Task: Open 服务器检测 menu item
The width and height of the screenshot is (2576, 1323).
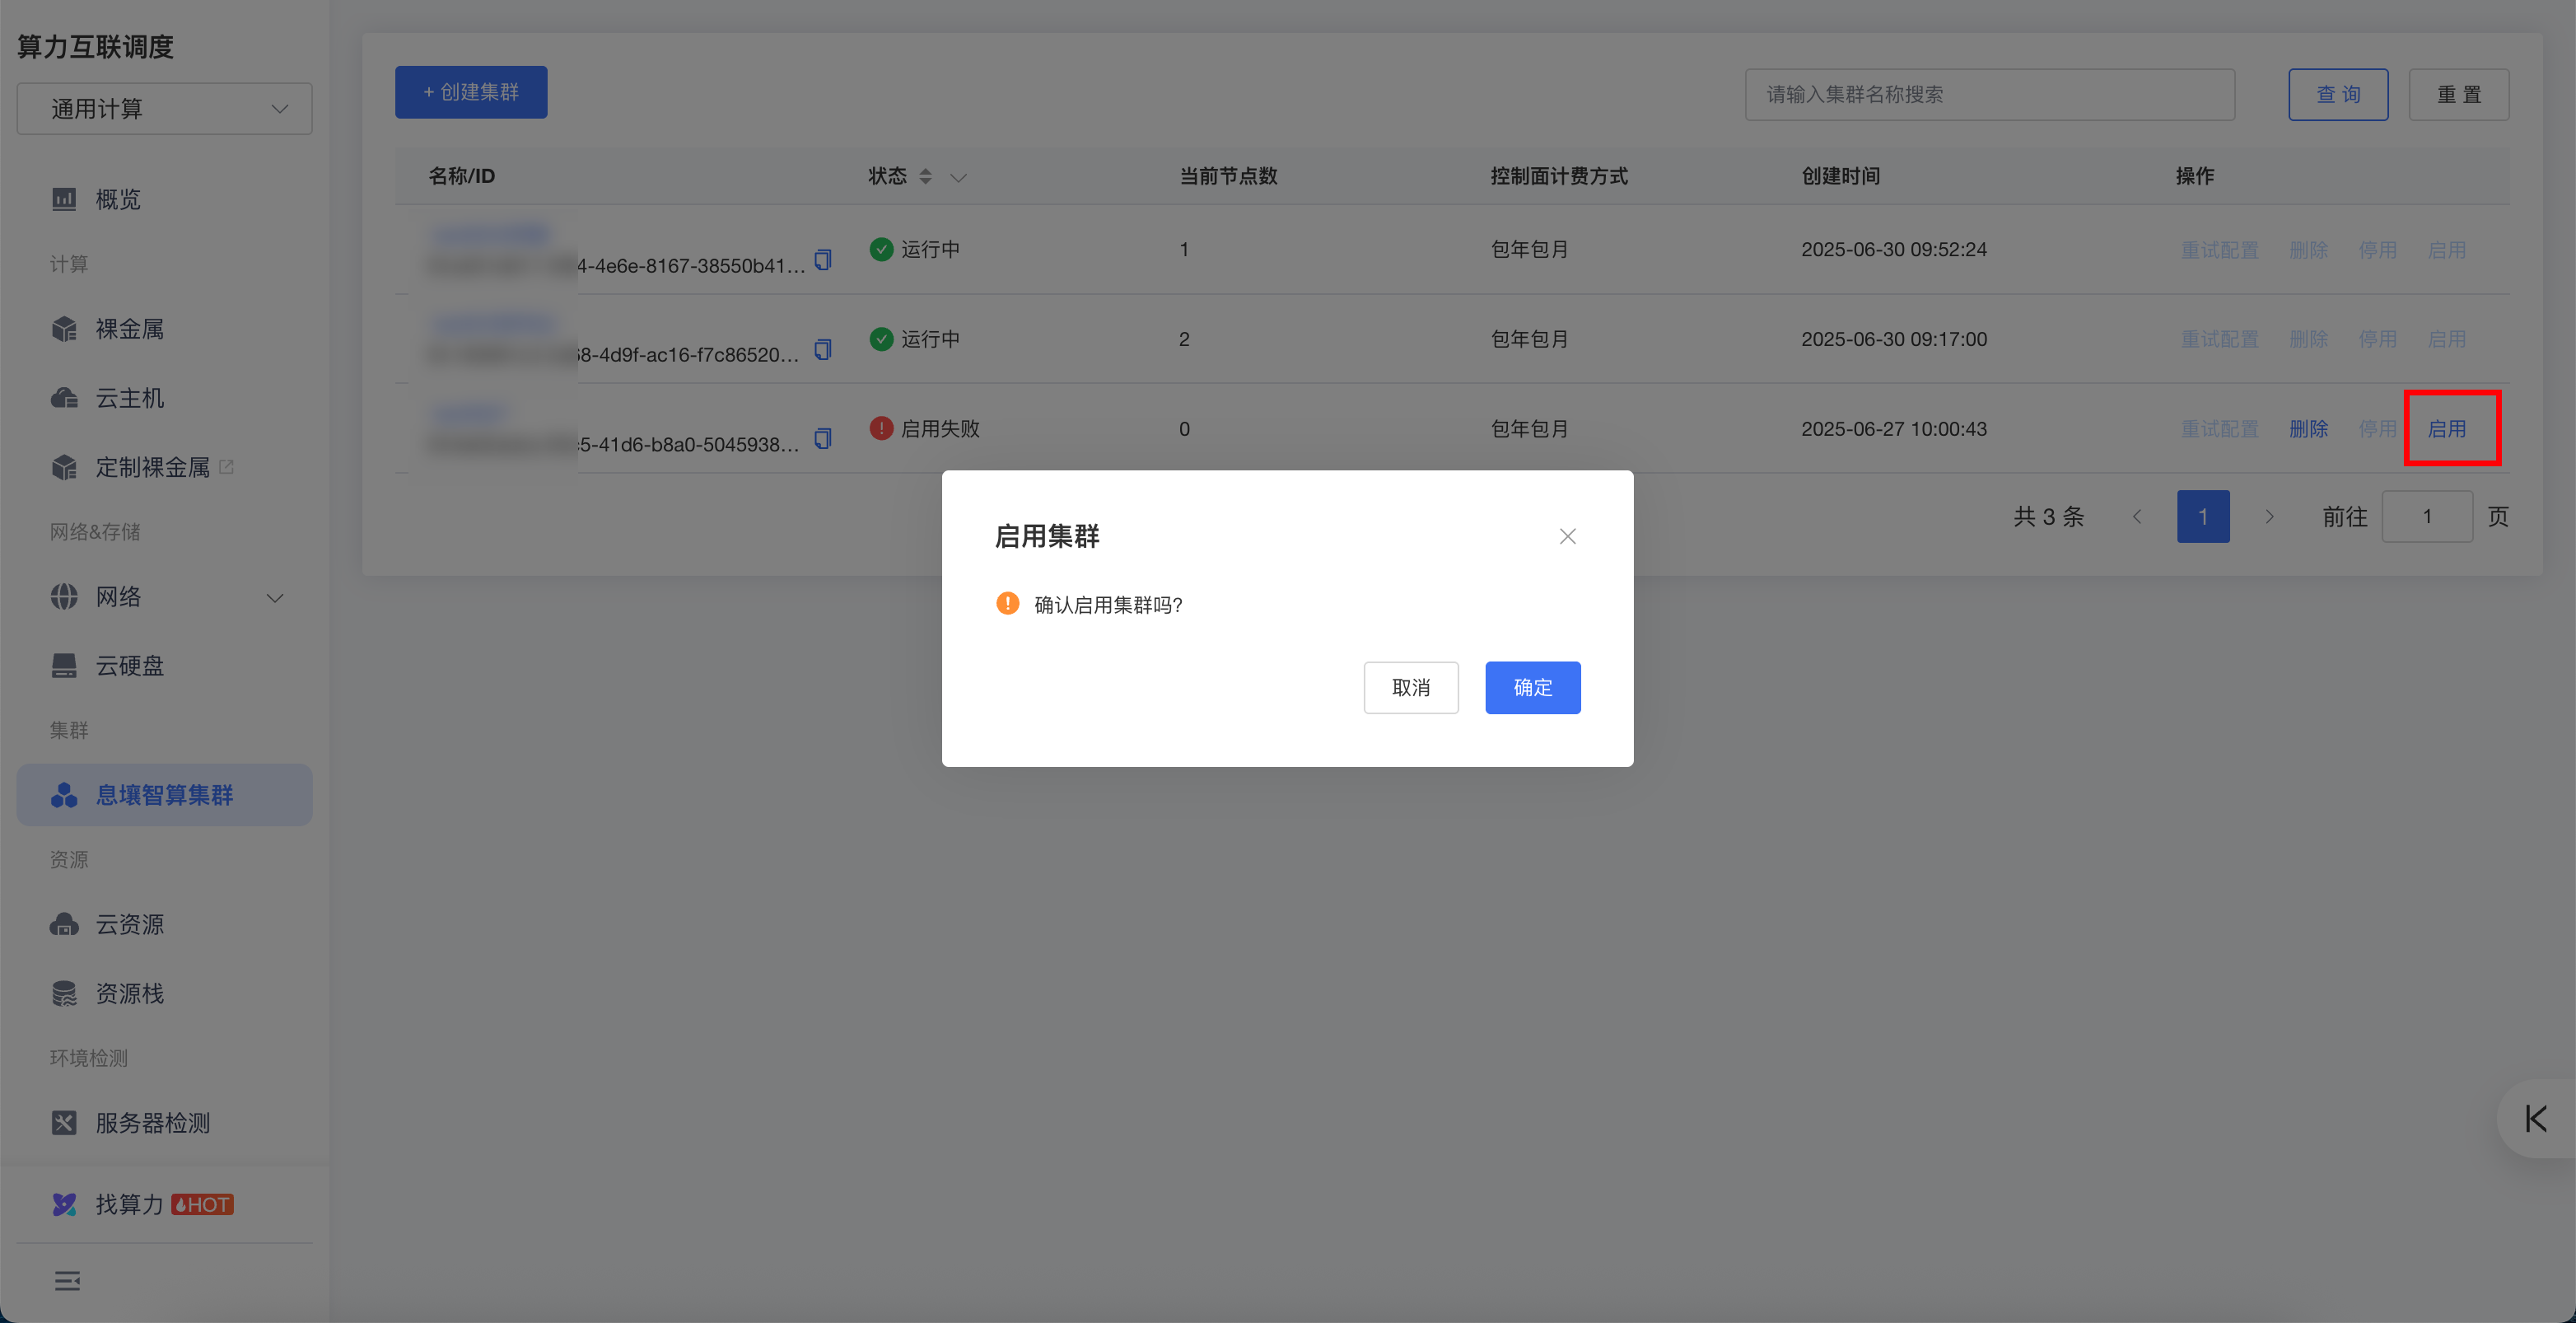Action: pyautogui.click(x=153, y=1123)
